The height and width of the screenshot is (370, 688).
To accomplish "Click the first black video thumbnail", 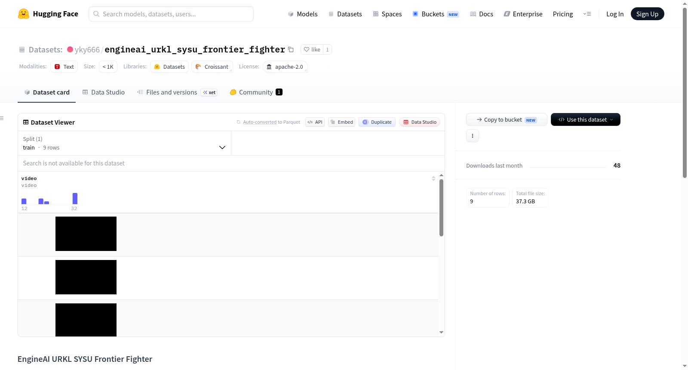I will 86,234.
